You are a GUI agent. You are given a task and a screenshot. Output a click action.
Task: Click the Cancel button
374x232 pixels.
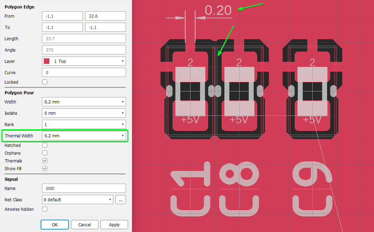point(84,225)
